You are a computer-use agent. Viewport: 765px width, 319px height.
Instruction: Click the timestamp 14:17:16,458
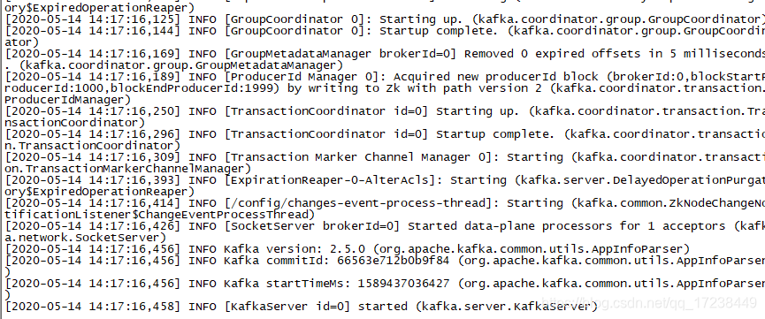click(x=132, y=307)
